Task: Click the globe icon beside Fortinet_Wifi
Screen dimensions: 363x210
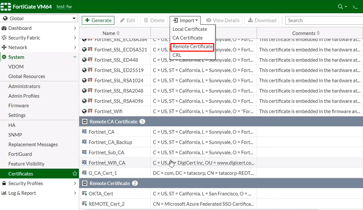Action: 85,111
